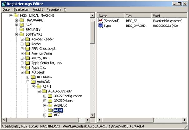Expand the 3DGS Configuration key
189x130 pixels.
click(x=45, y=96)
